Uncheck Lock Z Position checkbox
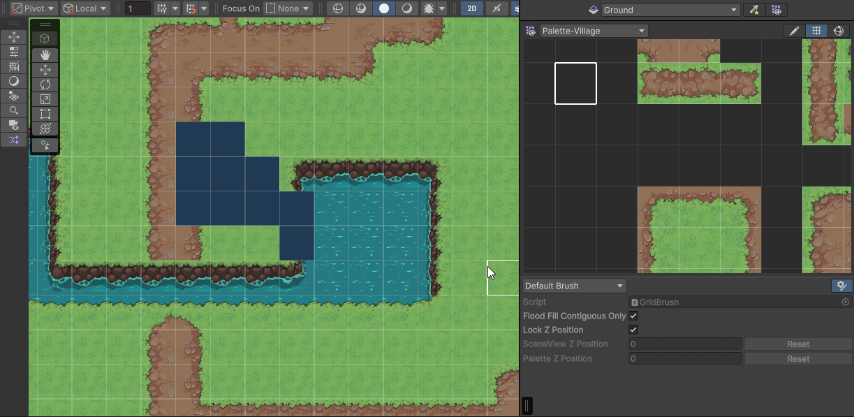This screenshot has width=854, height=417. (x=633, y=330)
